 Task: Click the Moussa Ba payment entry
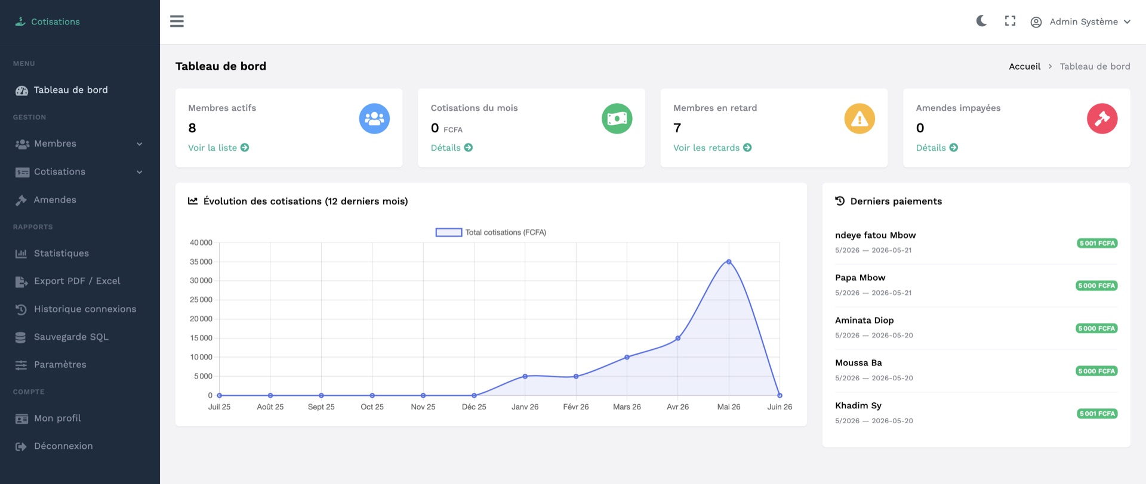click(x=976, y=370)
